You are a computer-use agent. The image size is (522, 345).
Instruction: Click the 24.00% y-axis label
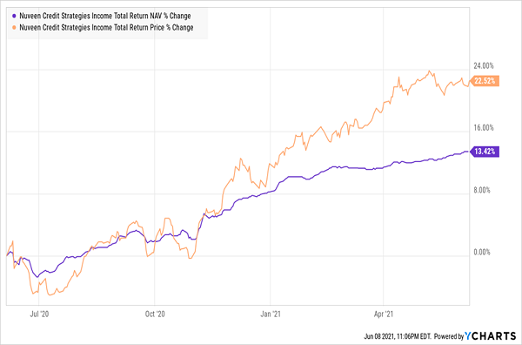(484, 65)
